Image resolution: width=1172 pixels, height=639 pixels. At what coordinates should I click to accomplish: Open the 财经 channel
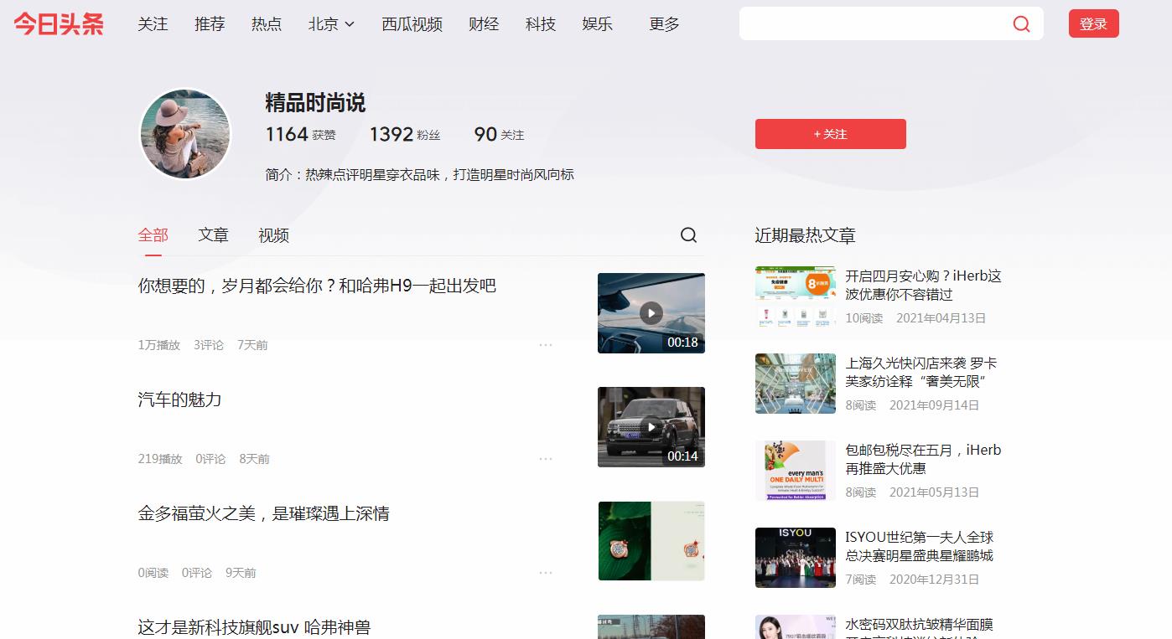coord(484,24)
